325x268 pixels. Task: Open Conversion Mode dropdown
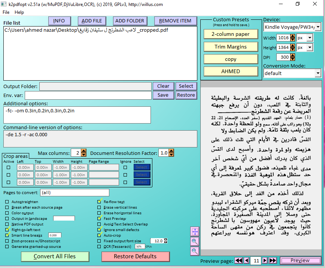pyautogui.click(x=318, y=73)
